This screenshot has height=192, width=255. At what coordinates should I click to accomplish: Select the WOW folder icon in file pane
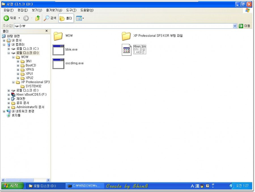(x=58, y=36)
